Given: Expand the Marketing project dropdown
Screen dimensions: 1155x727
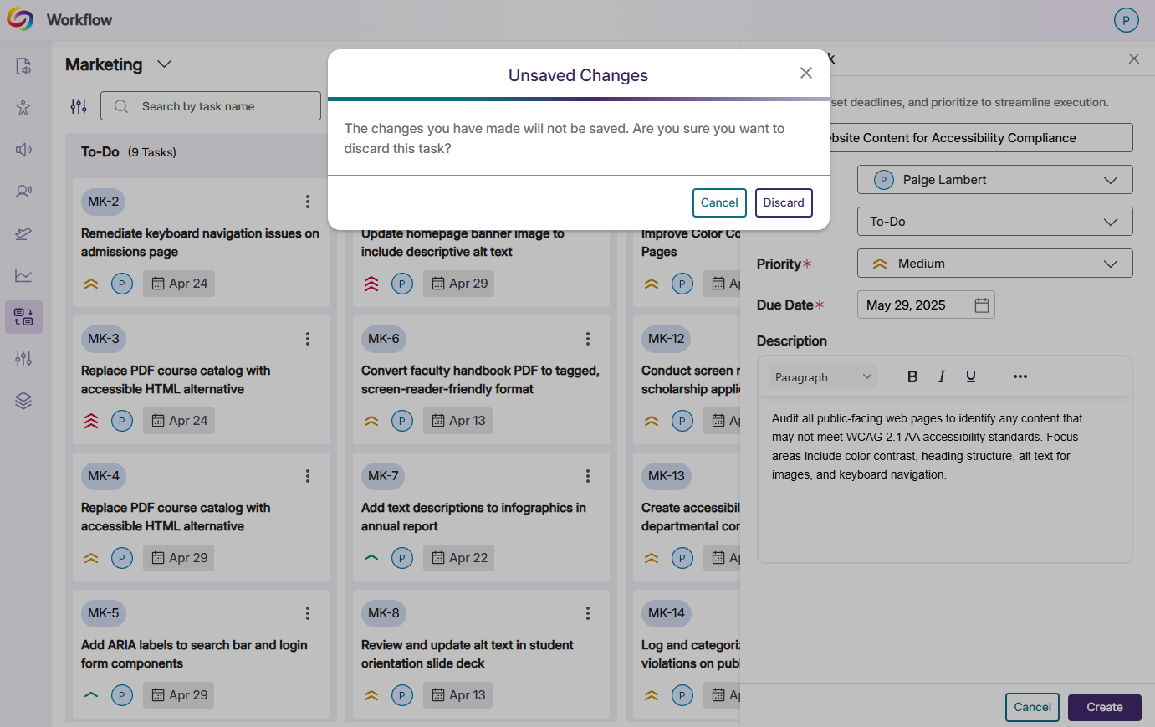Looking at the screenshot, I should click(165, 64).
